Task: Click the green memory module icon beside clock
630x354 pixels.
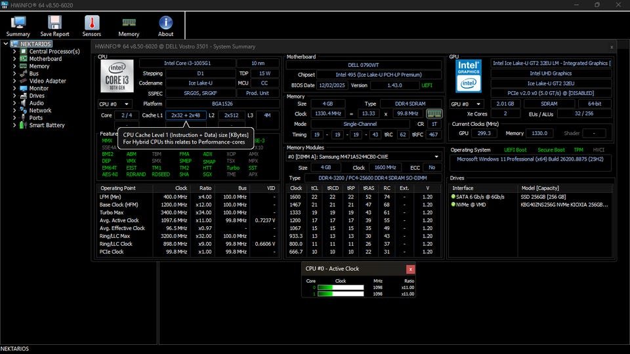Action: (434, 113)
